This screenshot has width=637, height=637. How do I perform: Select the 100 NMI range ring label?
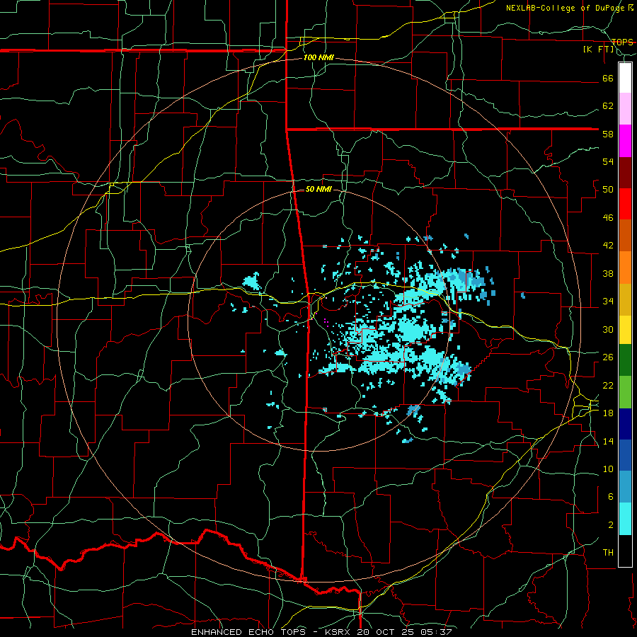(318, 58)
